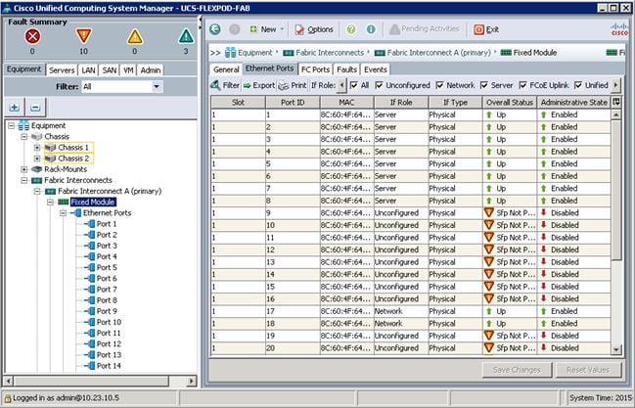Image resolution: width=635 pixels, height=408 pixels.
Task: Click the minor faults yellow triangle icon
Action: [x=135, y=37]
